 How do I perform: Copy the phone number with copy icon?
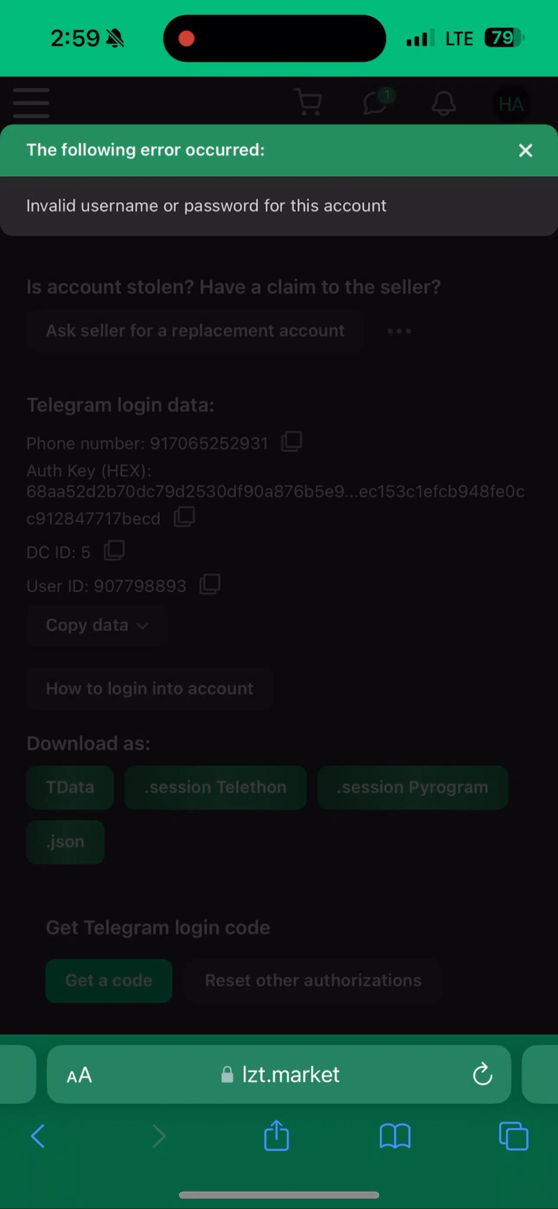tap(291, 441)
